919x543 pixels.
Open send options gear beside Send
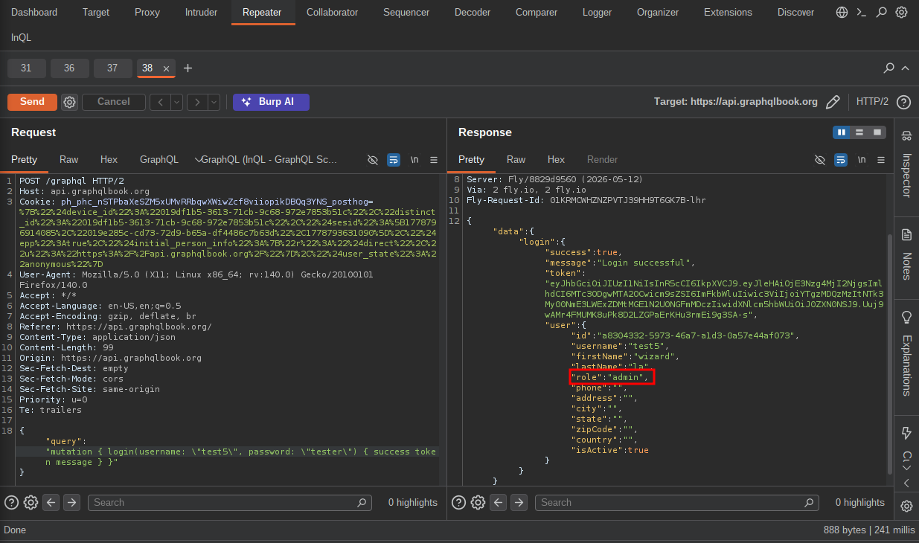tap(69, 102)
